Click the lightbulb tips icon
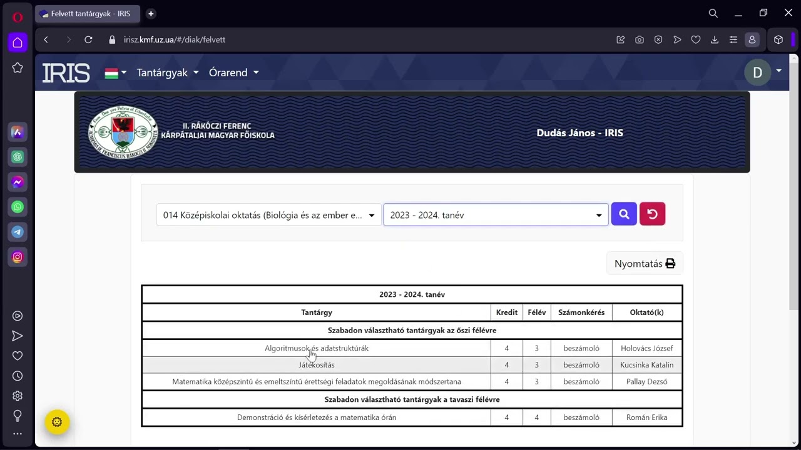Viewport: 801px width, 450px height. (18, 416)
